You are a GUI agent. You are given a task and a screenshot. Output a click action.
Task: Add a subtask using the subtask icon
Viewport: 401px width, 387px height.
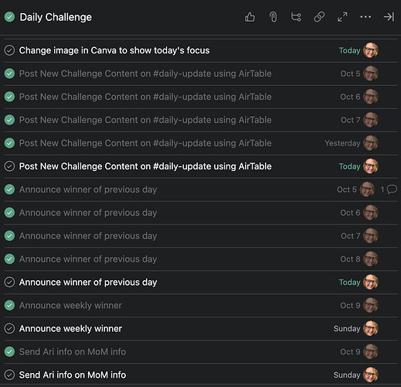(296, 17)
